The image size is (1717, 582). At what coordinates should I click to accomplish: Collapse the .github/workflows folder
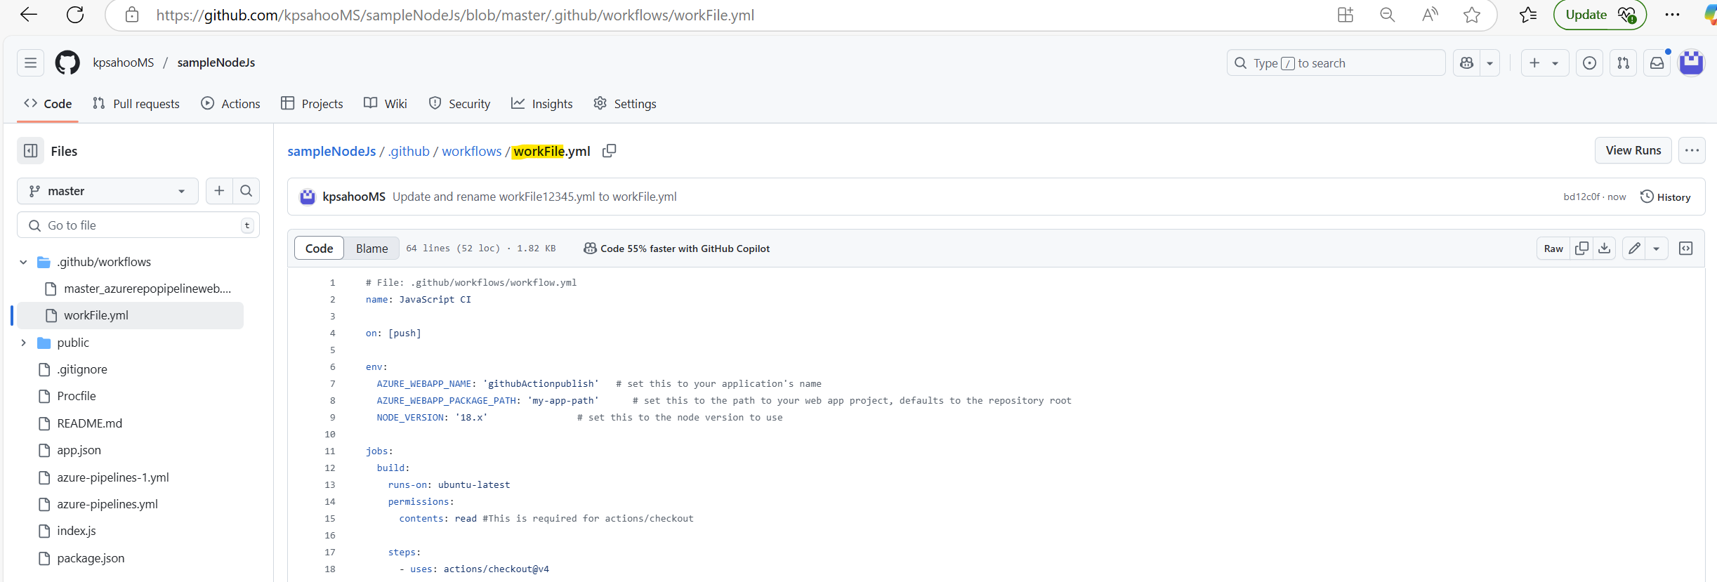click(23, 262)
